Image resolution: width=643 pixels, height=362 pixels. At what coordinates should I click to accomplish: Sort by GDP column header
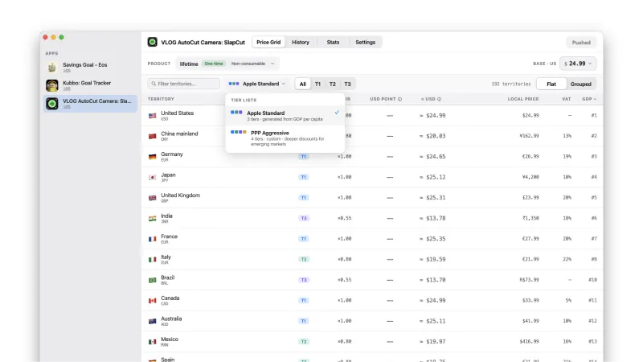(x=589, y=99)
